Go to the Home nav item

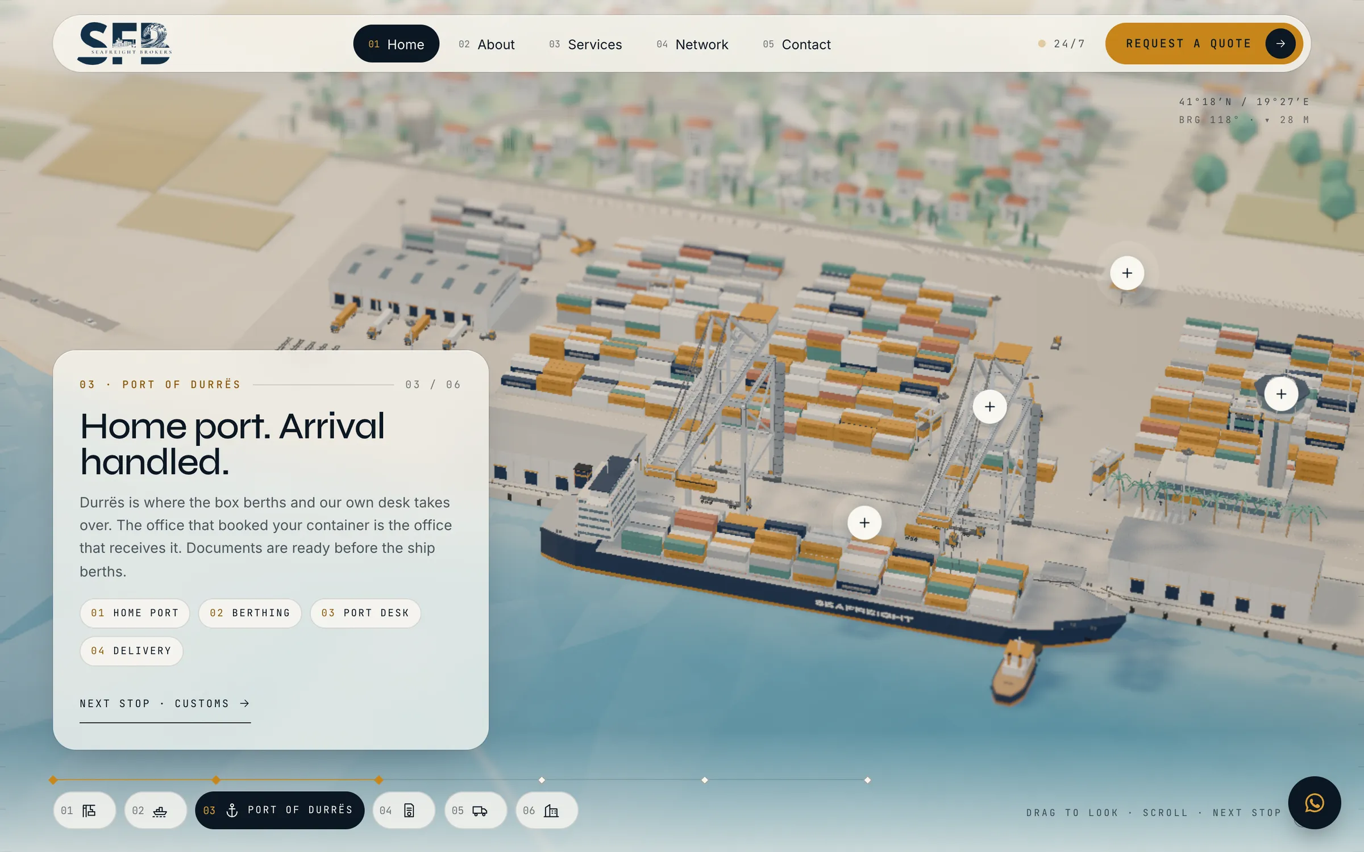point(396,44)
